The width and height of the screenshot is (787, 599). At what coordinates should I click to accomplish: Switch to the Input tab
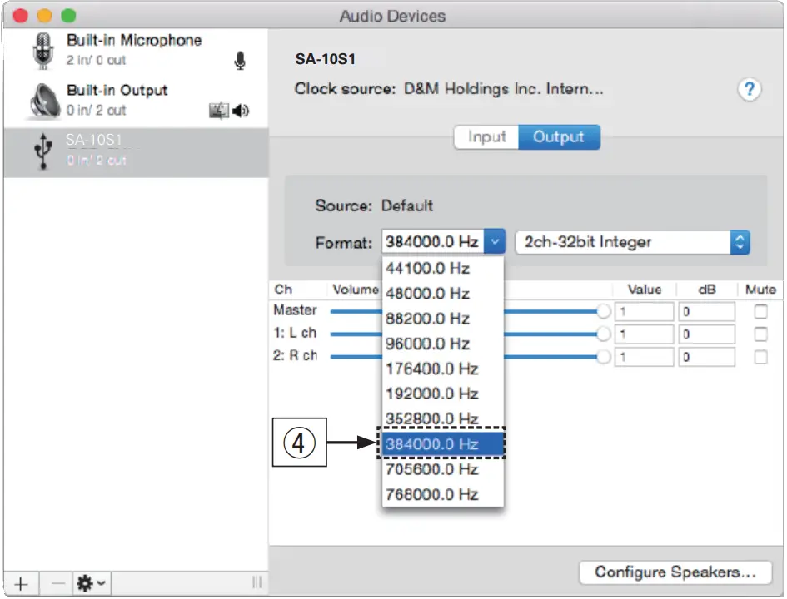coord(486,137)
